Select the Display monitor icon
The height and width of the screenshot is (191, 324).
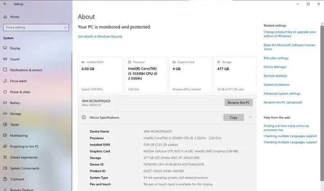click(x=5, y=48)
